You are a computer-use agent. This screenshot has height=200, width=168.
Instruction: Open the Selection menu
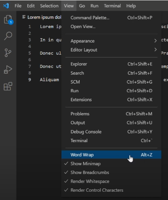49,6
